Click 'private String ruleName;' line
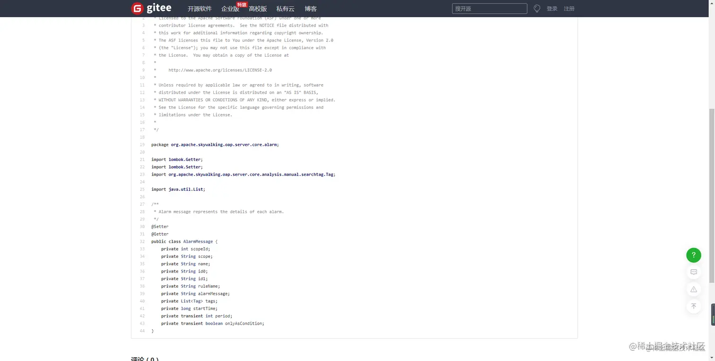The height and width of the screenshot is (361, 715). [x=191, y=286]
